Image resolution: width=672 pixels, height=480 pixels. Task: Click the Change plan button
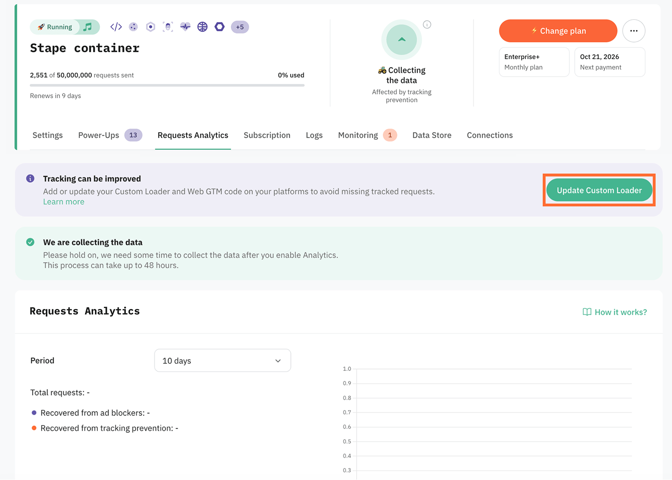(x=558, y=31)
